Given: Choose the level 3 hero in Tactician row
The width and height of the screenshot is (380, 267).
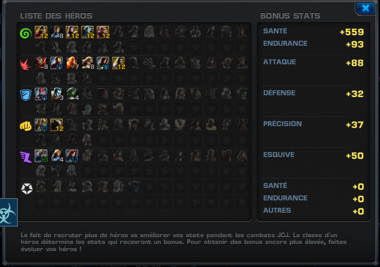Looking at the screenshot, I should point(57,94).
